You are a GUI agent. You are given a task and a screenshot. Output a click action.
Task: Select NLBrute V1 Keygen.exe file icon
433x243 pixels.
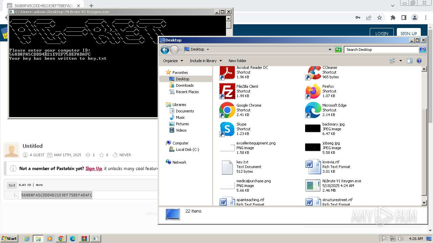point(313,186)
